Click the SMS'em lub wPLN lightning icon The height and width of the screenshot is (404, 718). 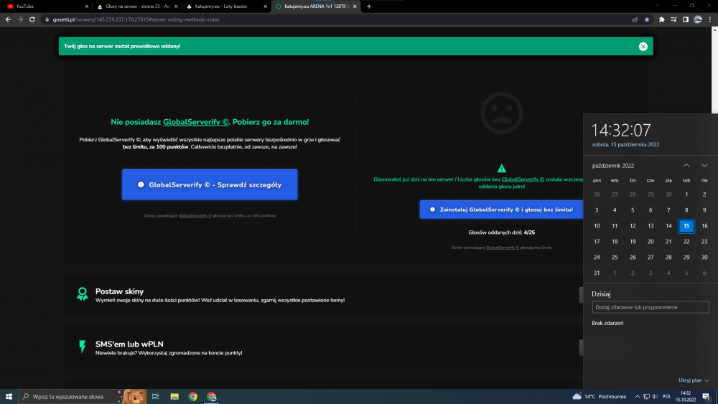coord(83,347)
